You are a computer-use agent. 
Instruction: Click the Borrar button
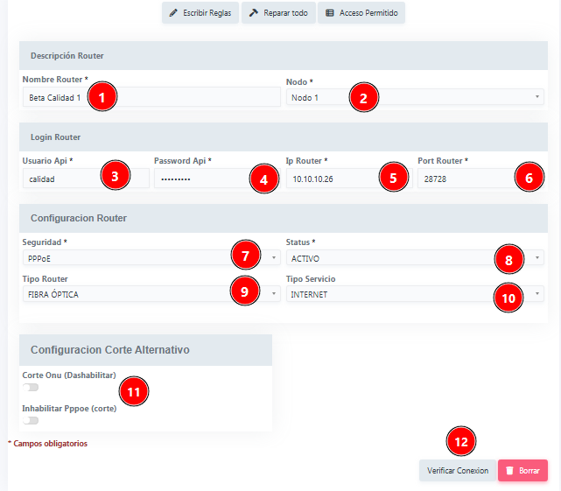(x=522, y=471)
